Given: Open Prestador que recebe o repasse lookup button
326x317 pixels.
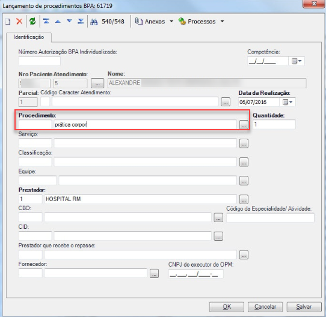Looking at the screenshot, I should (244, 255).
